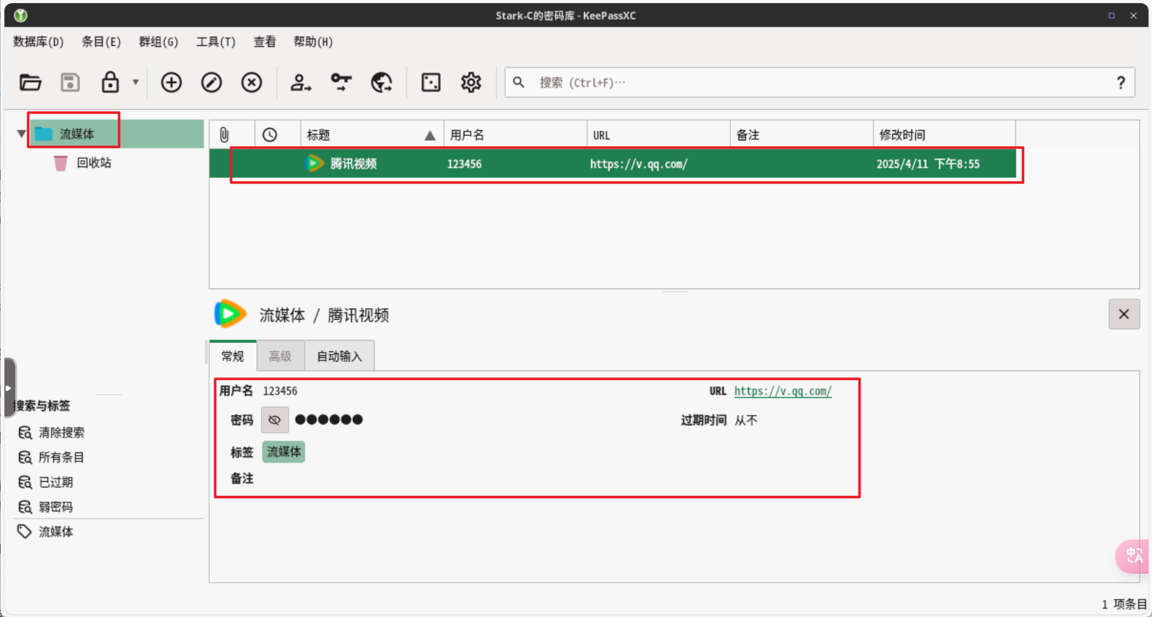This screenshot has height=617, width=1152.
Task: Show 弱密码 entries search
Action: (x=56, y=507)
